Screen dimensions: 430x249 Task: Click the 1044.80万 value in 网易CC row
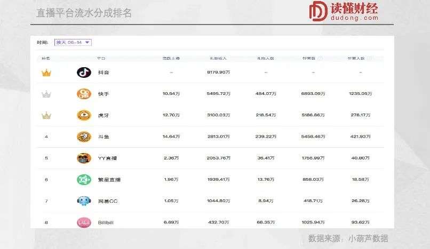219,201
